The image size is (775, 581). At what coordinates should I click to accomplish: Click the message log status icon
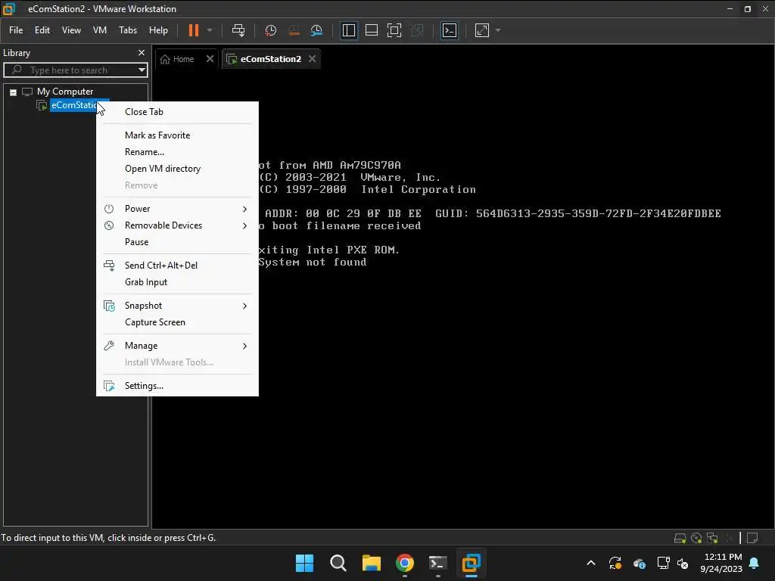pyautogui.click(x=752, y=538)
